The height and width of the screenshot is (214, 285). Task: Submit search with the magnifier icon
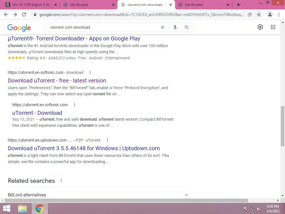tap(186, 27)
